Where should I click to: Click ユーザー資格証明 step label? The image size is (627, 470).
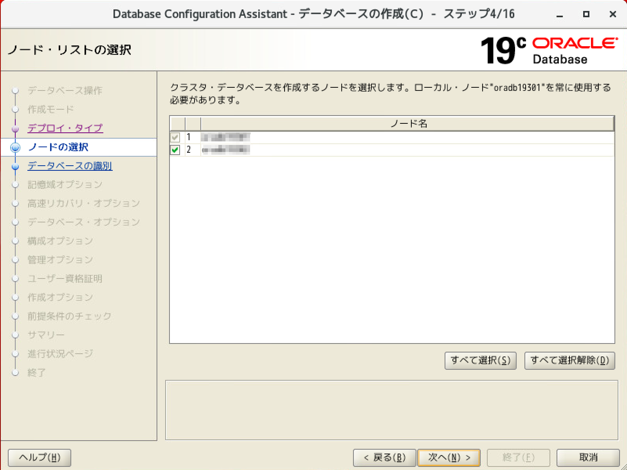(x=65, y=278)
